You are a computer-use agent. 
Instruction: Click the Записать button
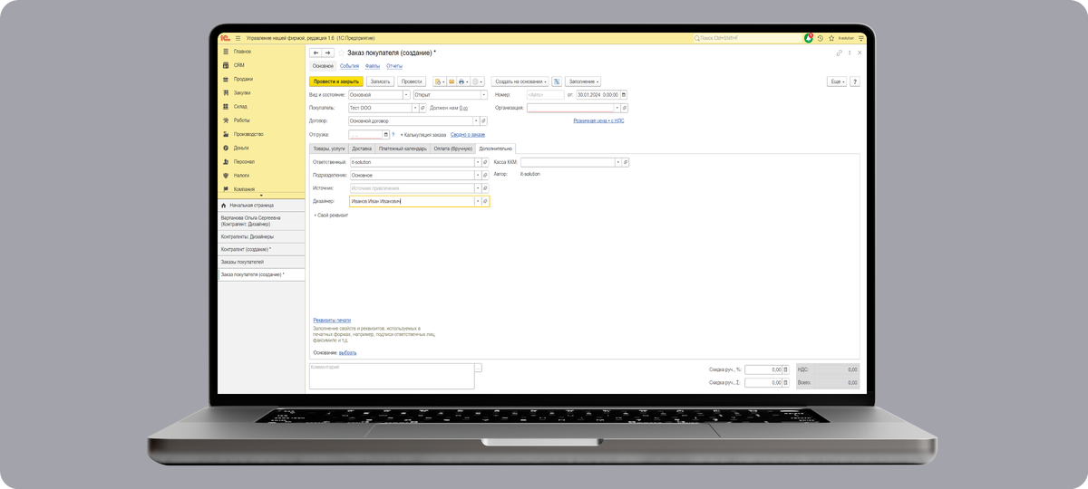[x=380, y=81]
